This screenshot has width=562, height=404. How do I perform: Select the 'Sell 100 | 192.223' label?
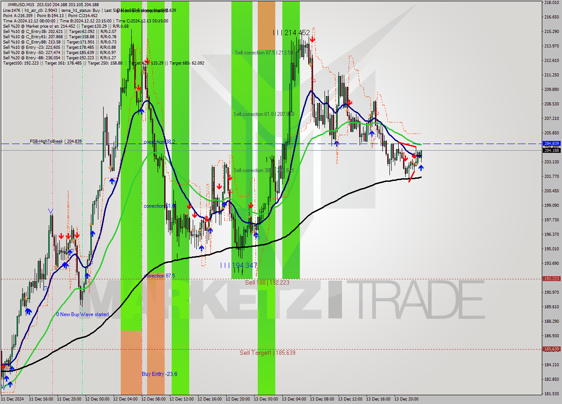tap(267, 282)
